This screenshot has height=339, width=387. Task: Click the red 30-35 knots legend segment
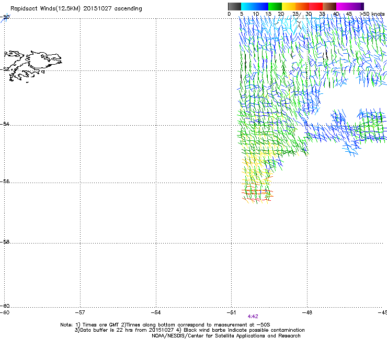point(316,6)
